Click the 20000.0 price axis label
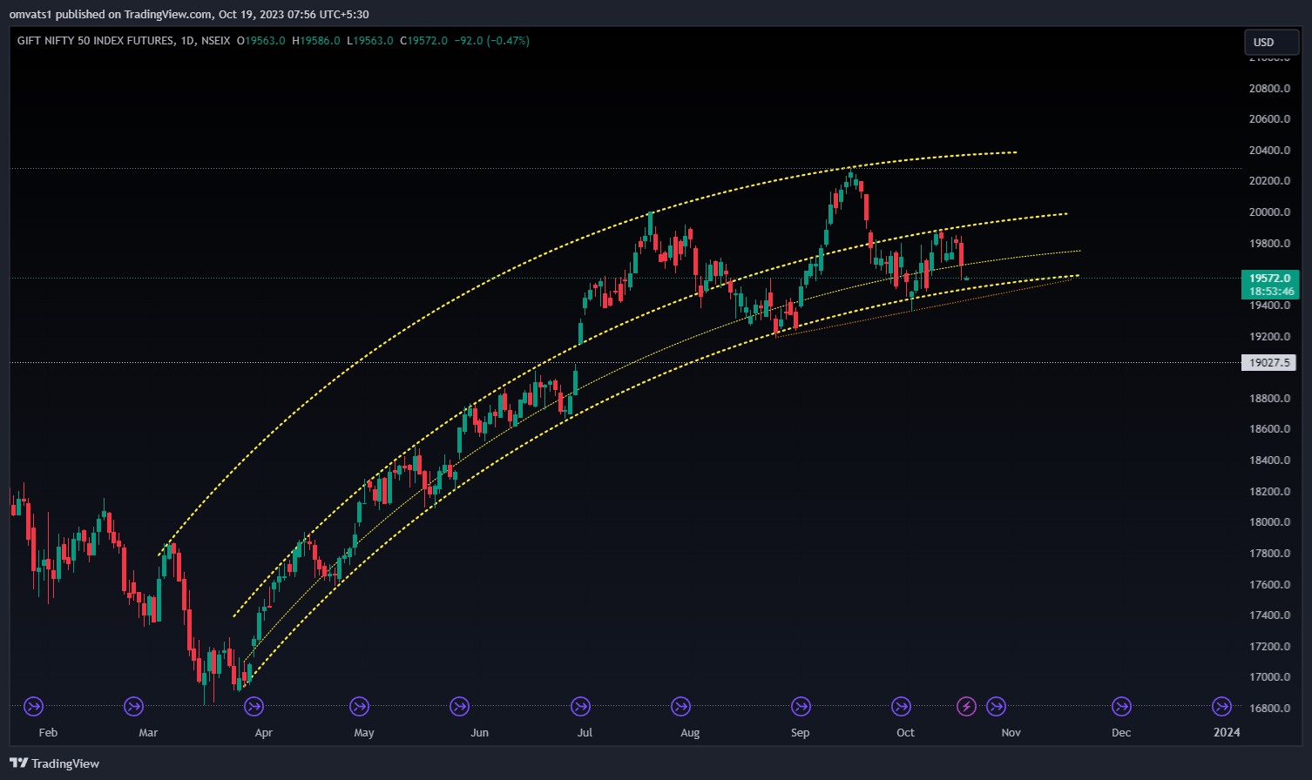 pos(1269,212)
